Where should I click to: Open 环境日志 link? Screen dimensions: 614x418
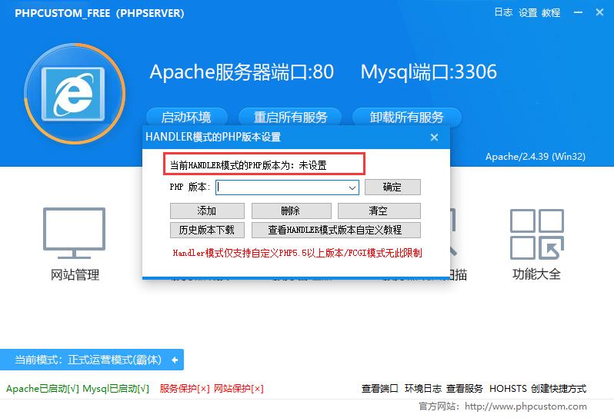pos(423,389)
